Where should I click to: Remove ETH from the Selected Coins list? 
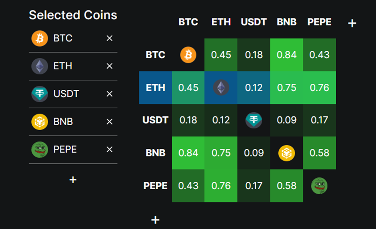tap(110, 66)
